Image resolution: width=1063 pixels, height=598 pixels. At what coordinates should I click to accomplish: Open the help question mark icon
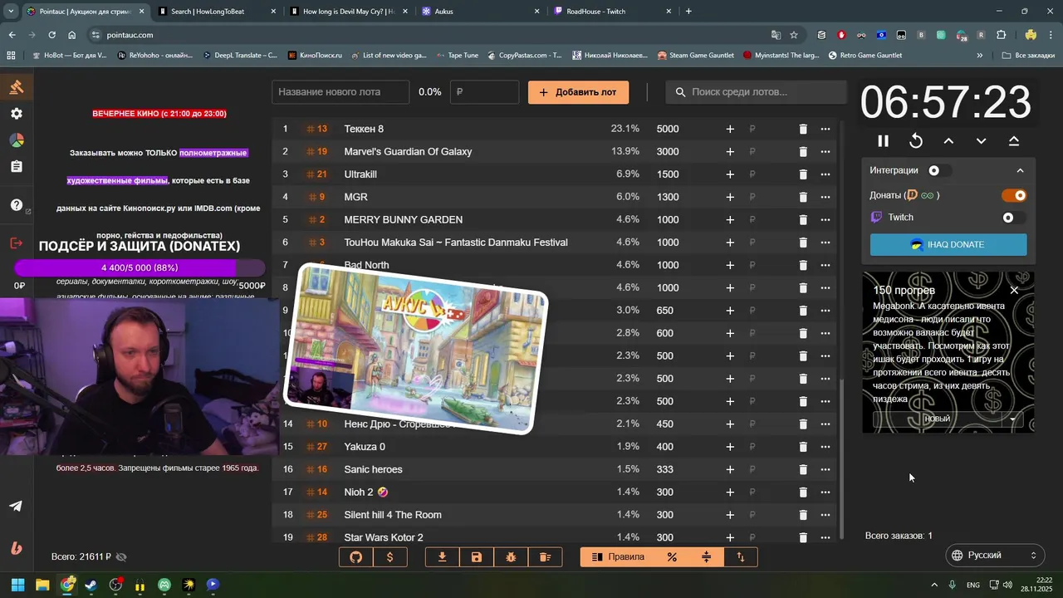(x=17, y=205)
